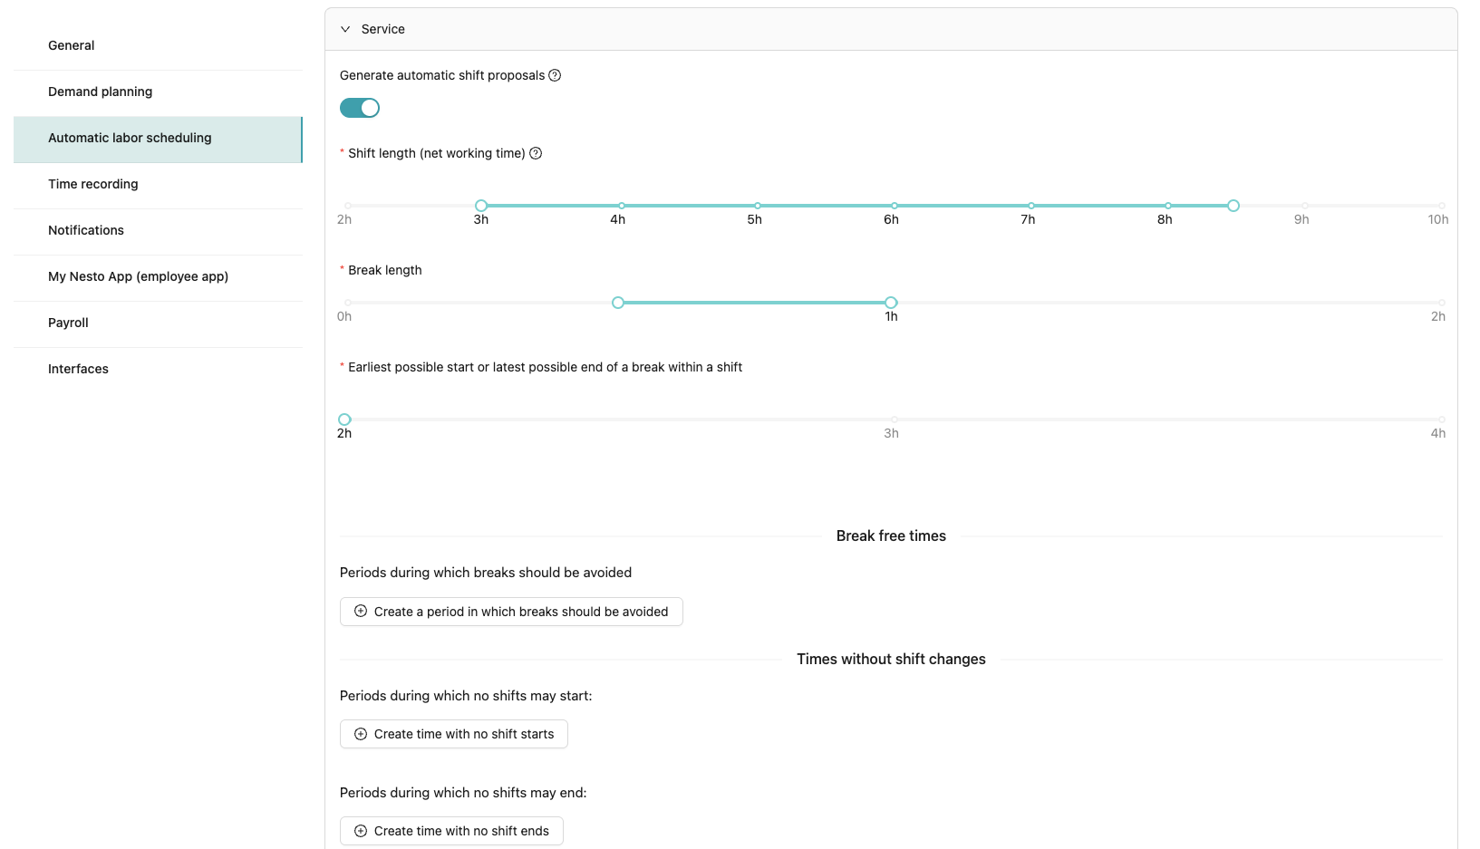Screen dimensions: 1480x849
Task: Click plus icon for break avoidance period
Action: (361, 612)
